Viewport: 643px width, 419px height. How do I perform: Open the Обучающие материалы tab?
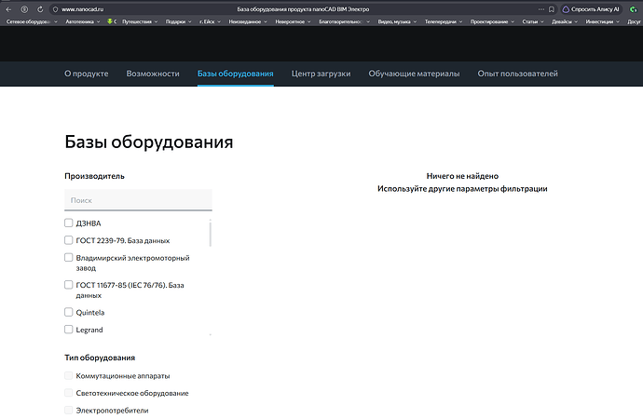pos(414,74)
